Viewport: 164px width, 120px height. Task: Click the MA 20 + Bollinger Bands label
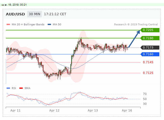pyautogui.click(x=28, y=25)
